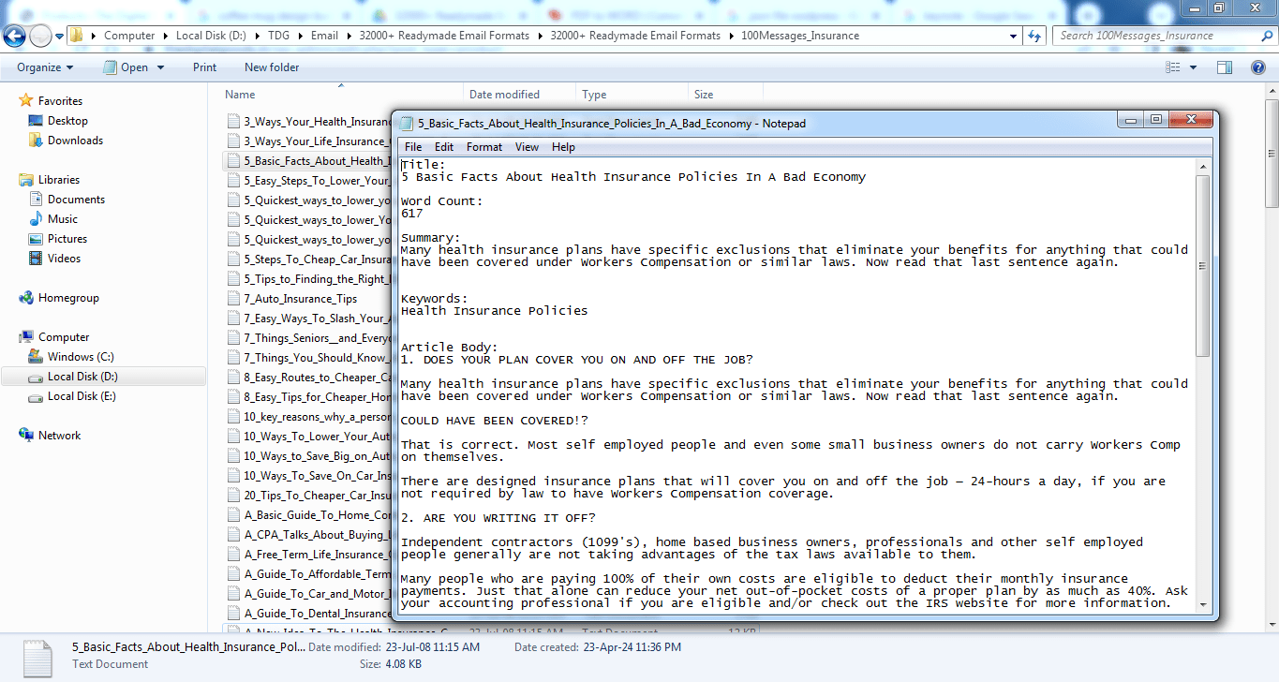The height and width of the screenshot is (682, 1279).
Task: Click the New folder button
Action: point(272,67)
